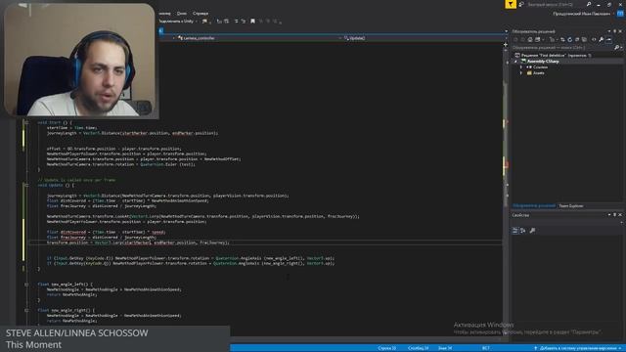Click the Property Pages wrench in Свойства panel
Screen dimensions: 626x352
532,231
